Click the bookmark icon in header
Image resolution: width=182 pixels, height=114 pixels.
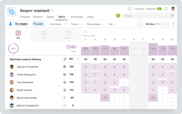point(166,9)
